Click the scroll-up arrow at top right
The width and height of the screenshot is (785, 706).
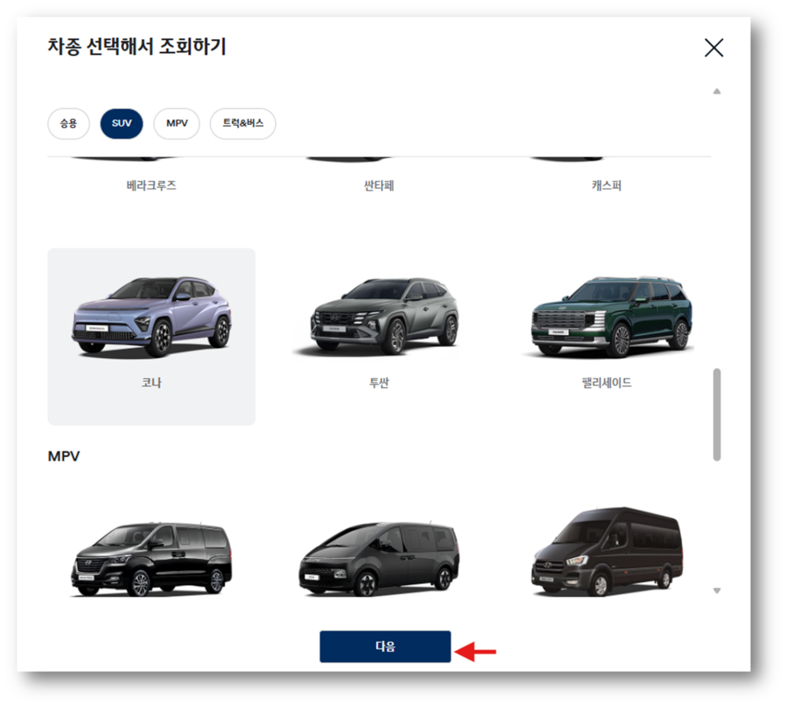tap(717, 91)
